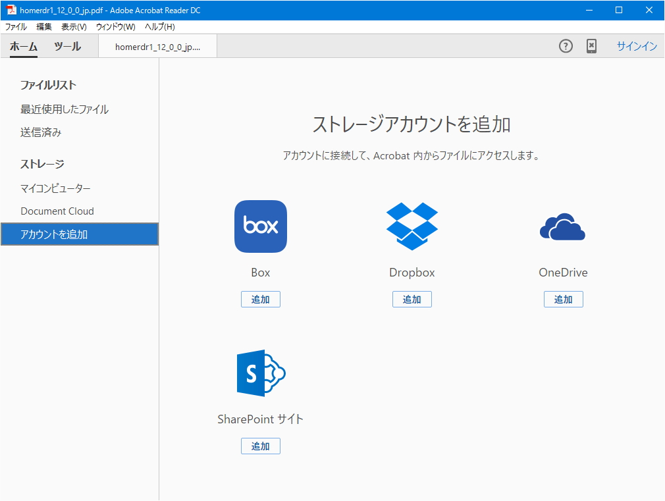Click the Box storage icon
Image resolution: width=665 pixels, height=501 pixels.
[x=261, y=226]
